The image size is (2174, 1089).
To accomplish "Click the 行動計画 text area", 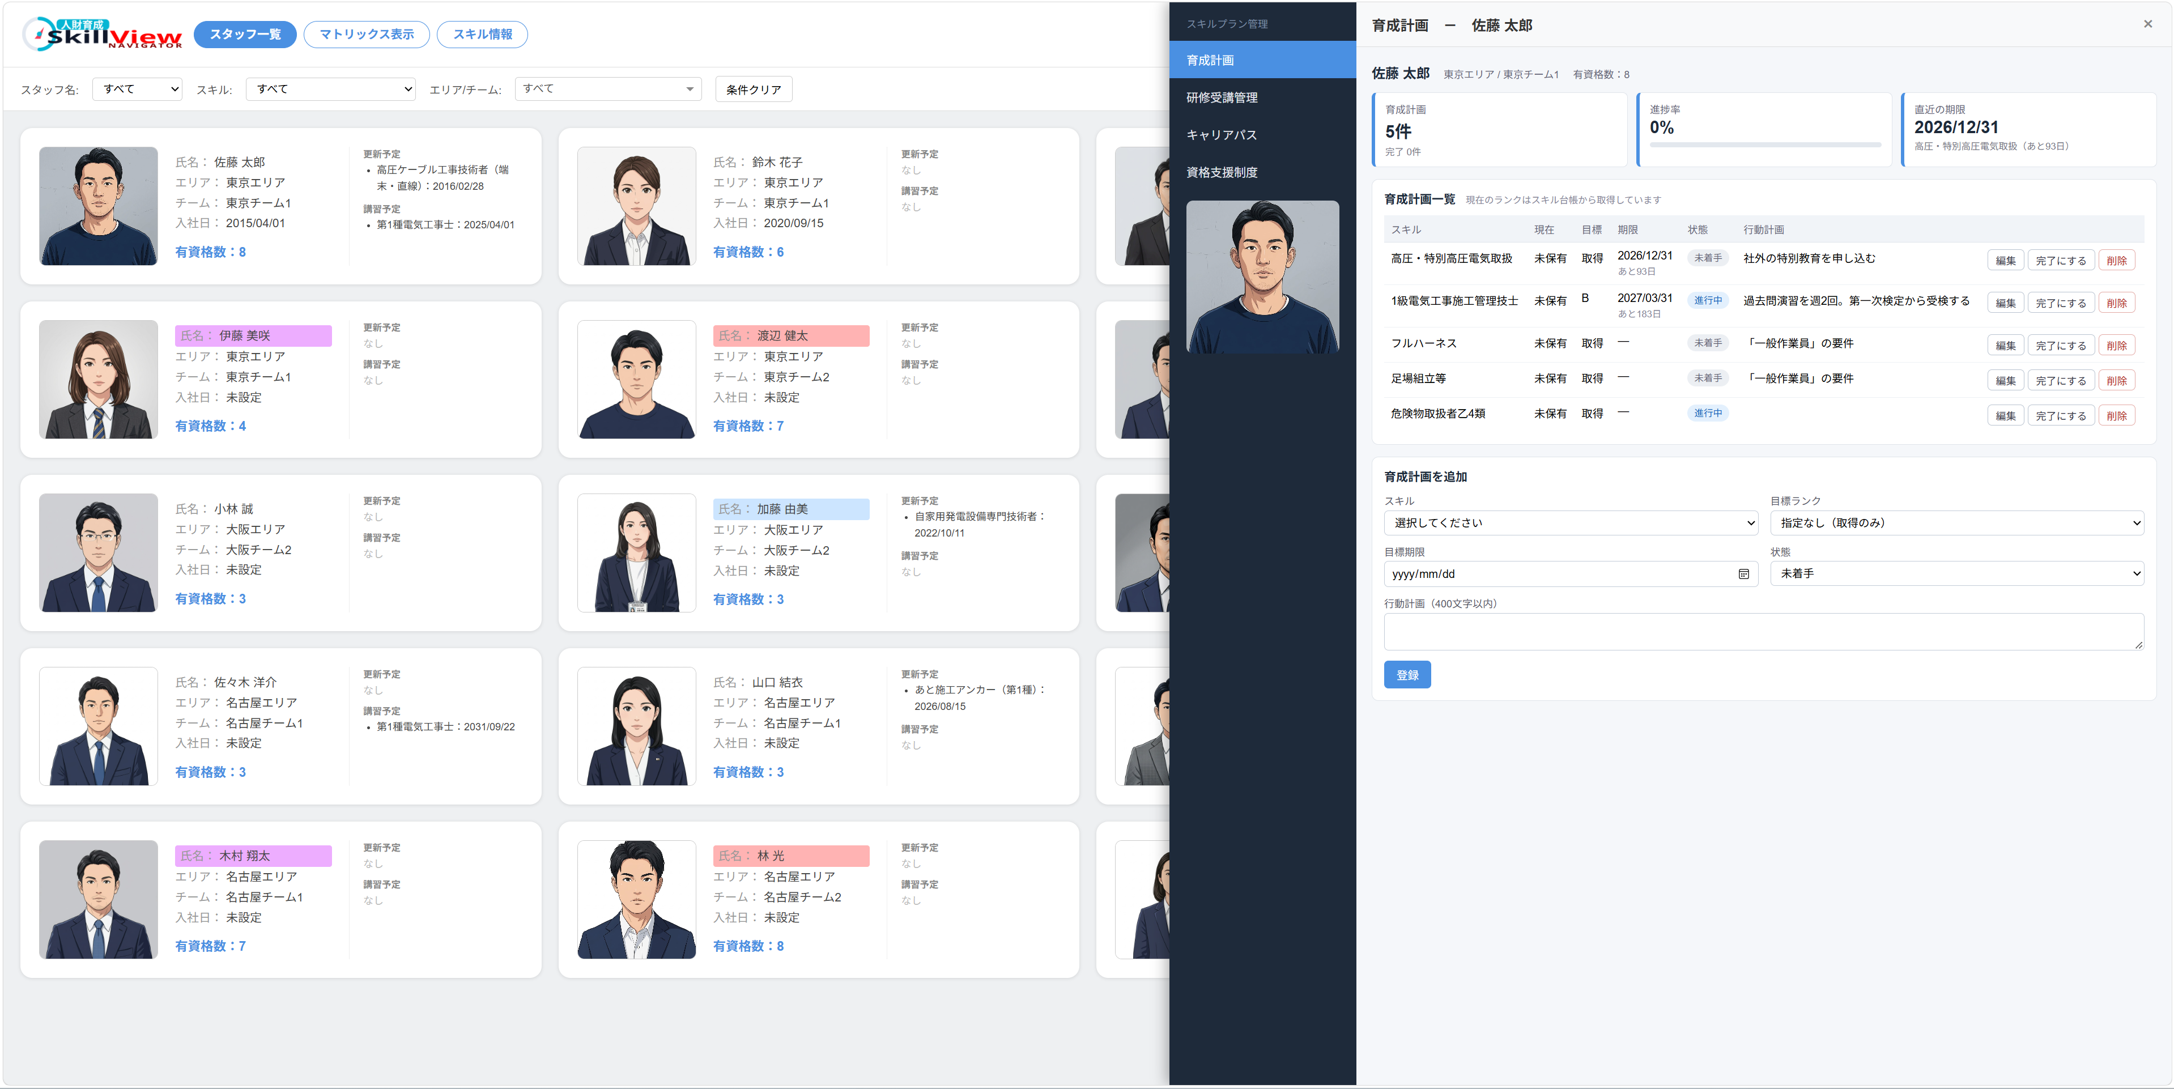I will (x=1763, y=631).
